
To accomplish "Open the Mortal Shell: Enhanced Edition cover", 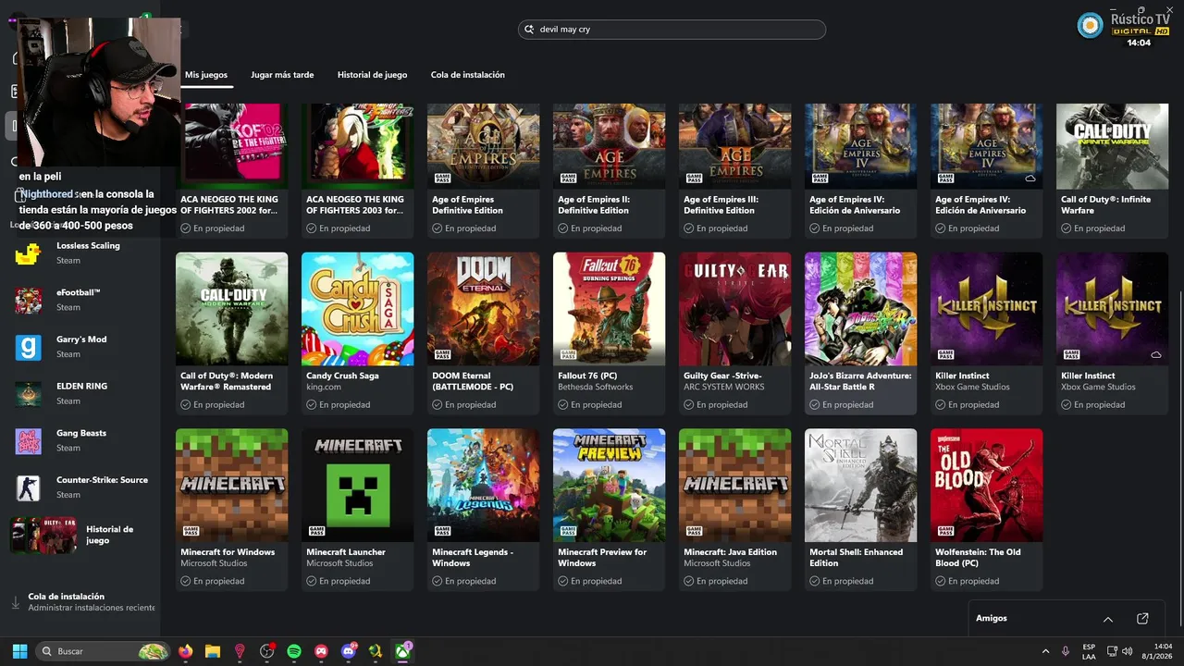I will 860,485.
